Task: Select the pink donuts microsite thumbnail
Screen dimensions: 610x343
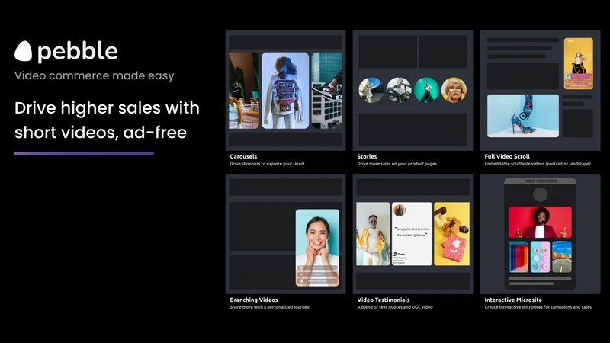Action: (x=541, y=257)
